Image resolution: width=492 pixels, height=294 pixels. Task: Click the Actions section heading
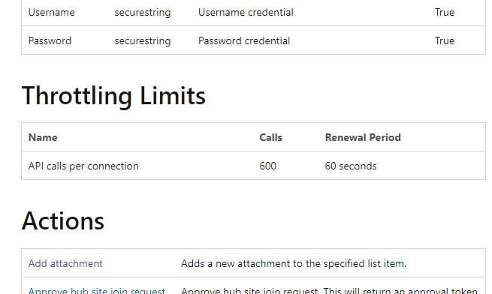click(63, 221)
